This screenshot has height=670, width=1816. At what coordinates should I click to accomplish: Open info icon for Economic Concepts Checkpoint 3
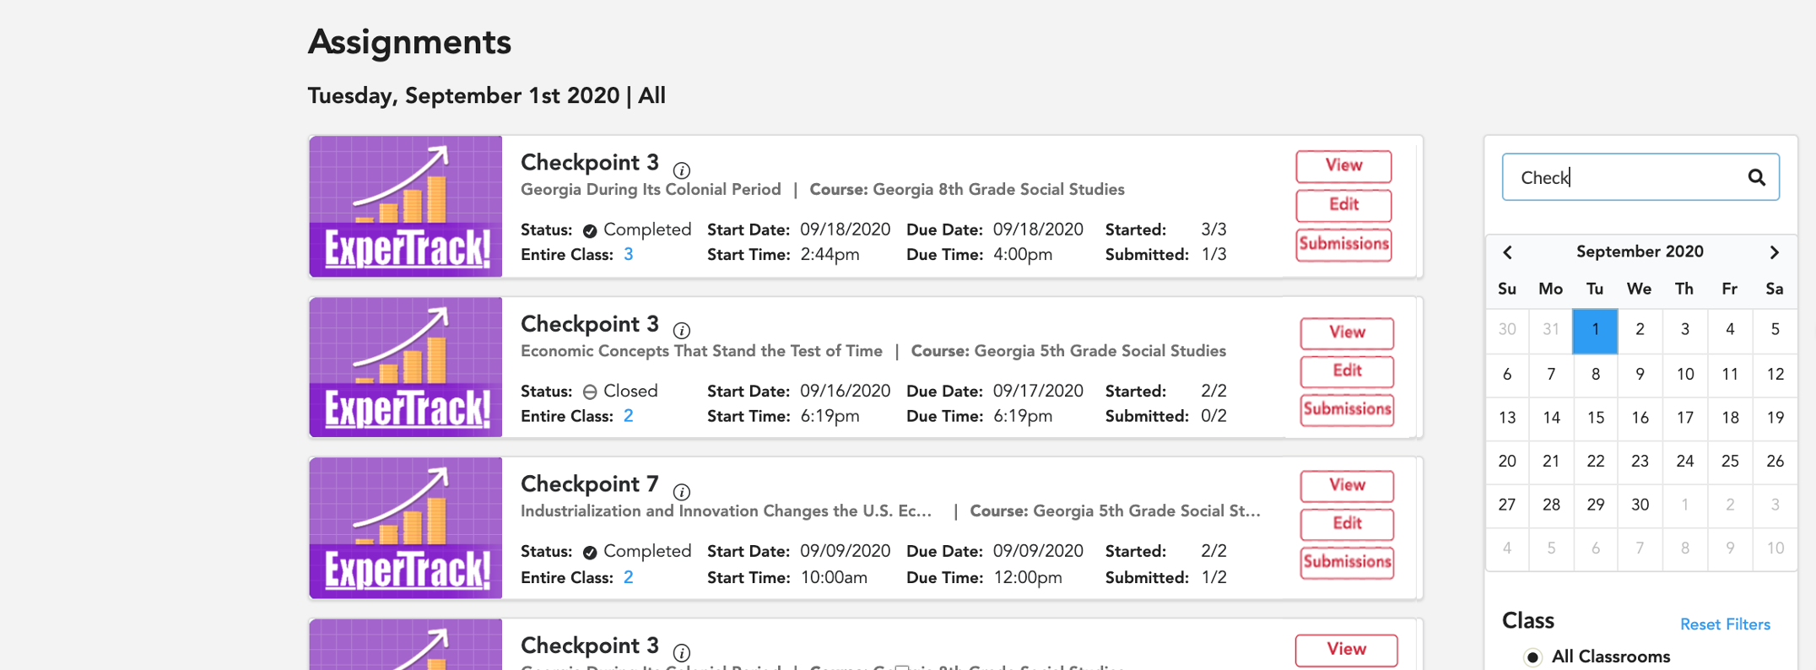click(682, 331)
